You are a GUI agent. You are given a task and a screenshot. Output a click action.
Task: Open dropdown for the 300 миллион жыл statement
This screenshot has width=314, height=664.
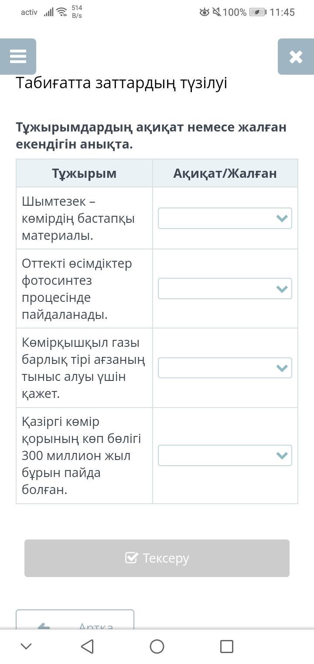pyautogui.click(x=225, y=455)
